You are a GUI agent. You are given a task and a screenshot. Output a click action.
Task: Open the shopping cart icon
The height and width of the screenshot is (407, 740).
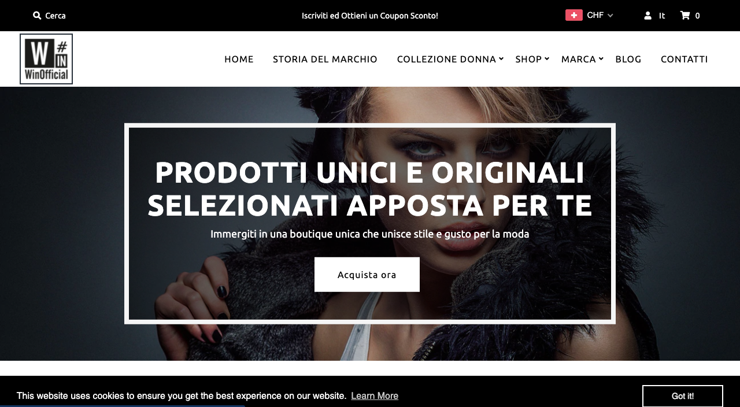(x=685, y=16)
